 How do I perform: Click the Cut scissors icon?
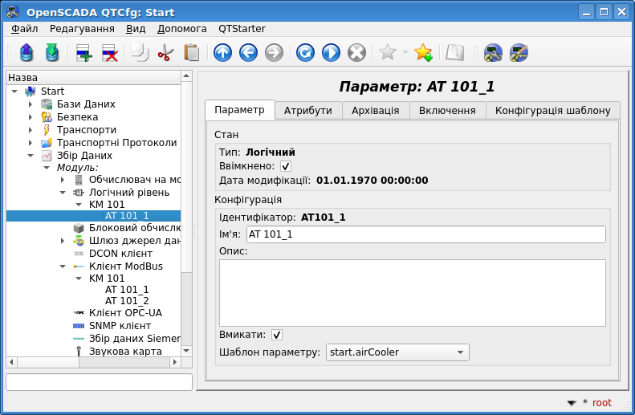click(165, 53)
